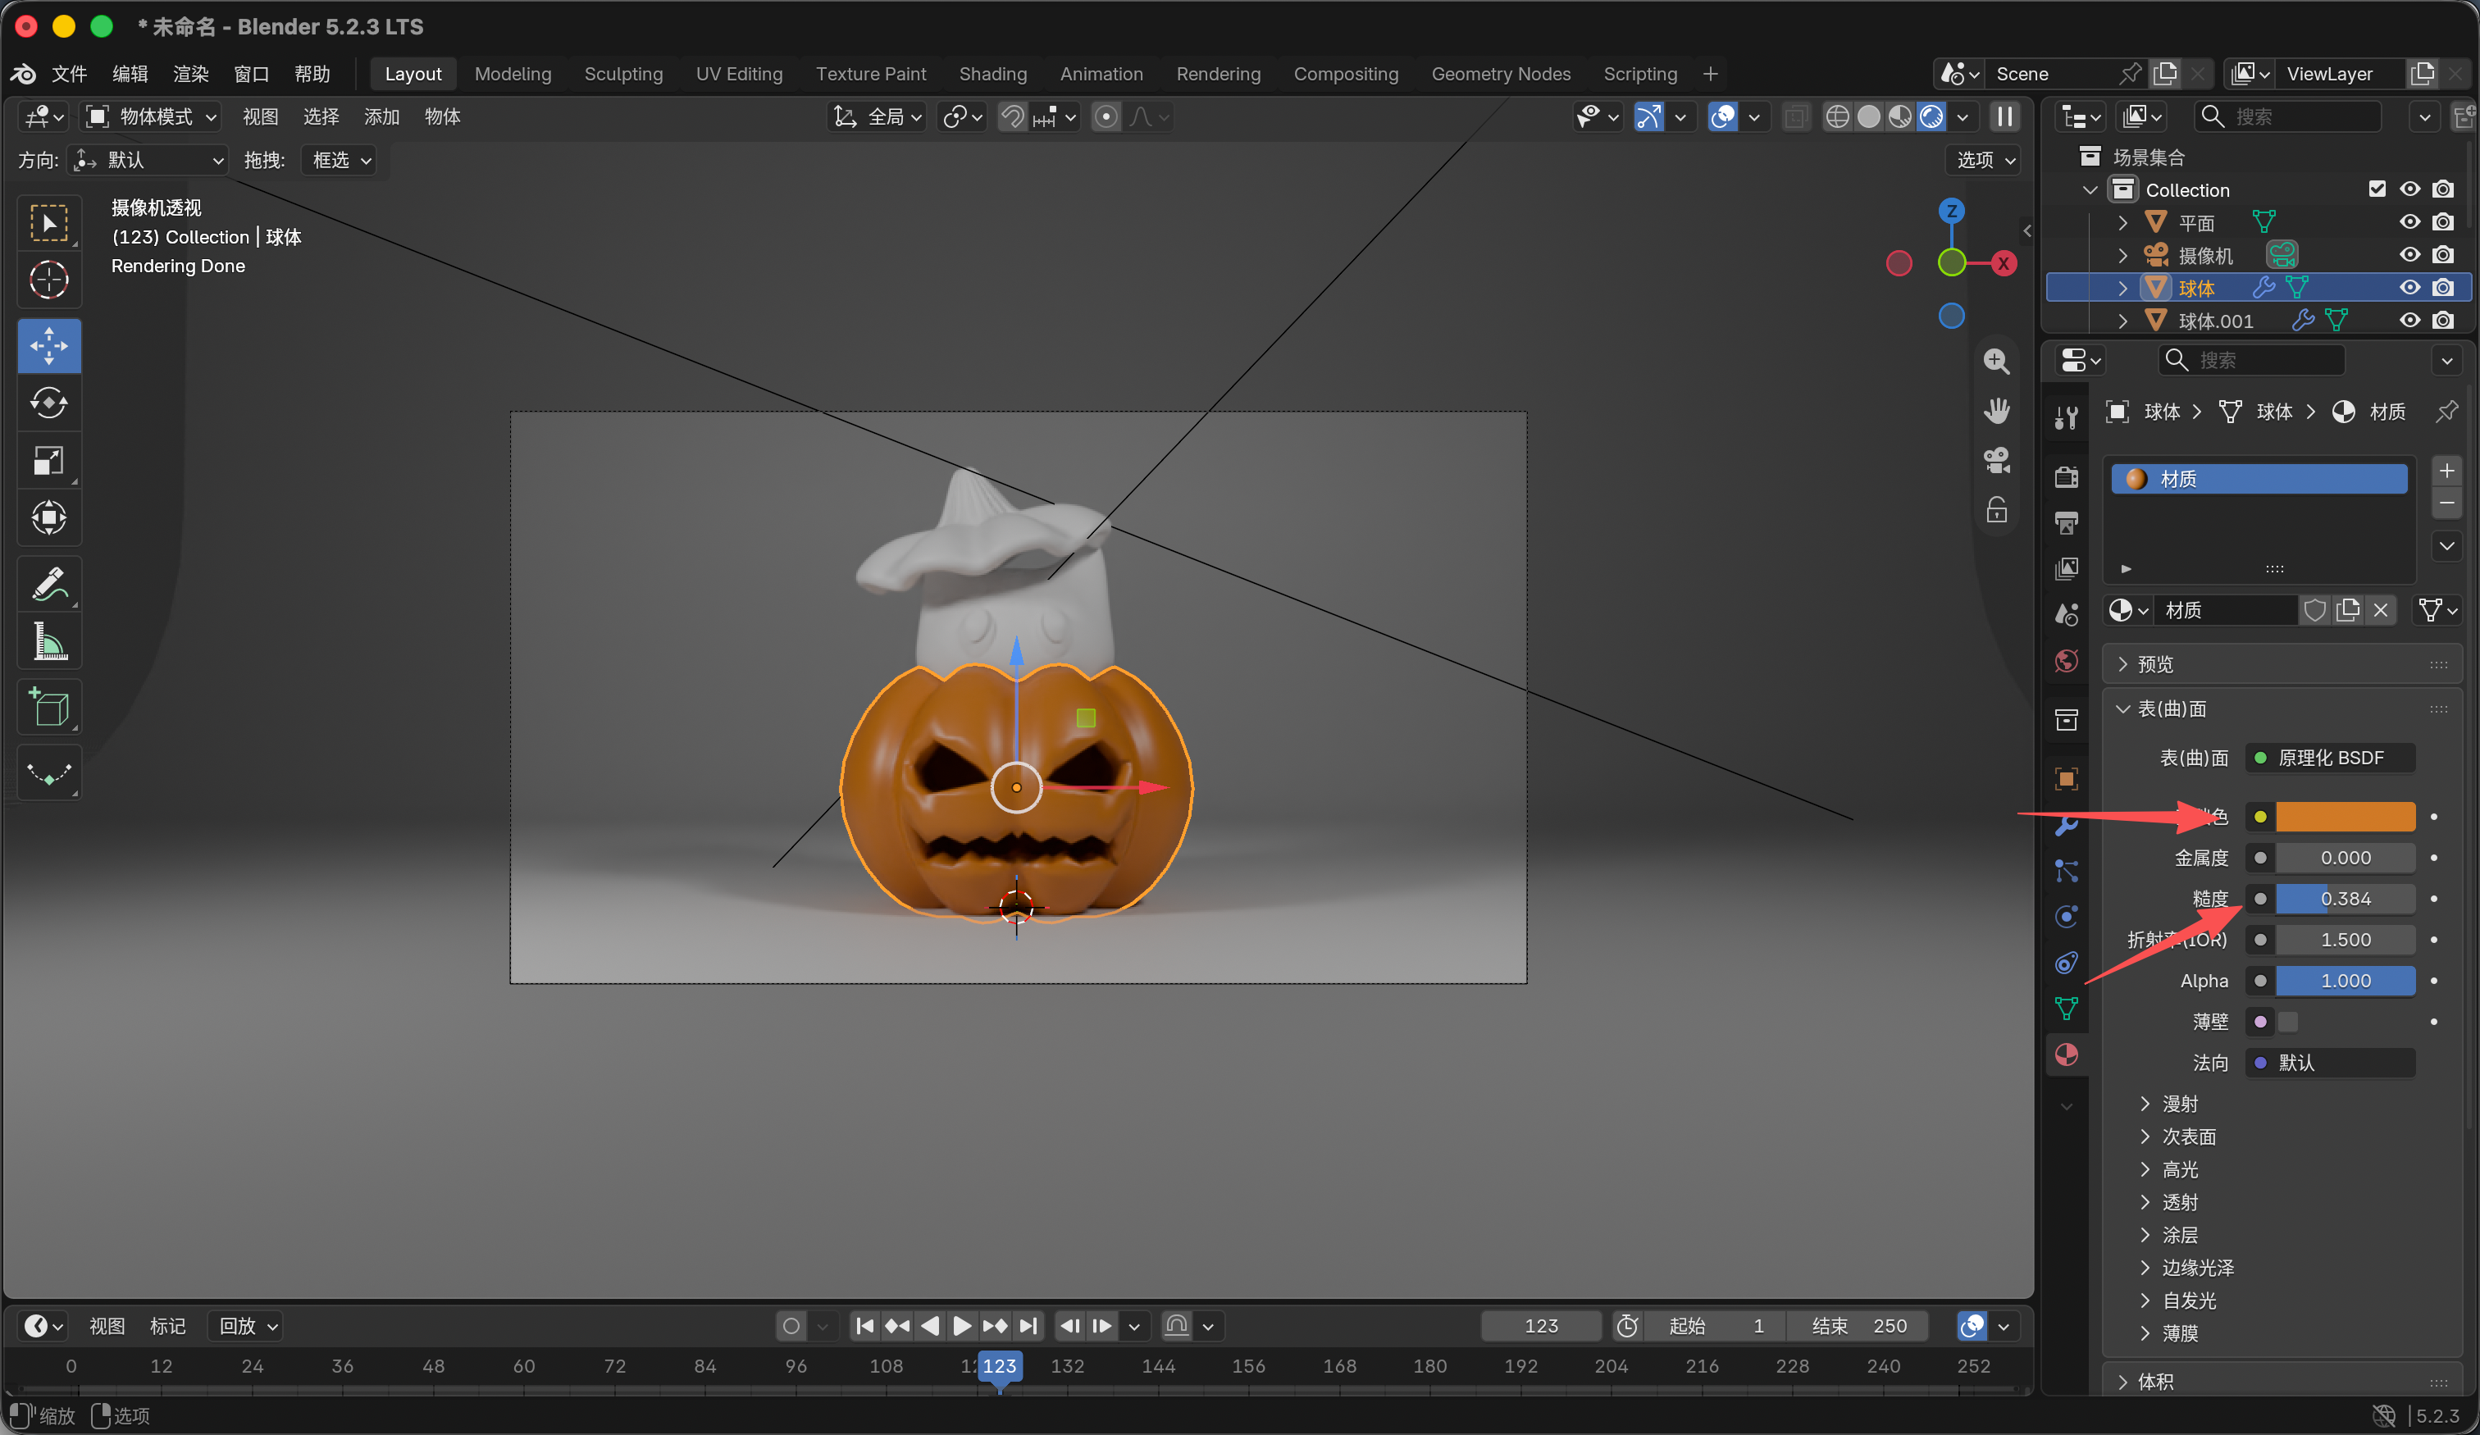Image resolution: width=2480 pixels, height=1435 pixels.
Task: Click the Select Box tool
Action: coord(49,222)
